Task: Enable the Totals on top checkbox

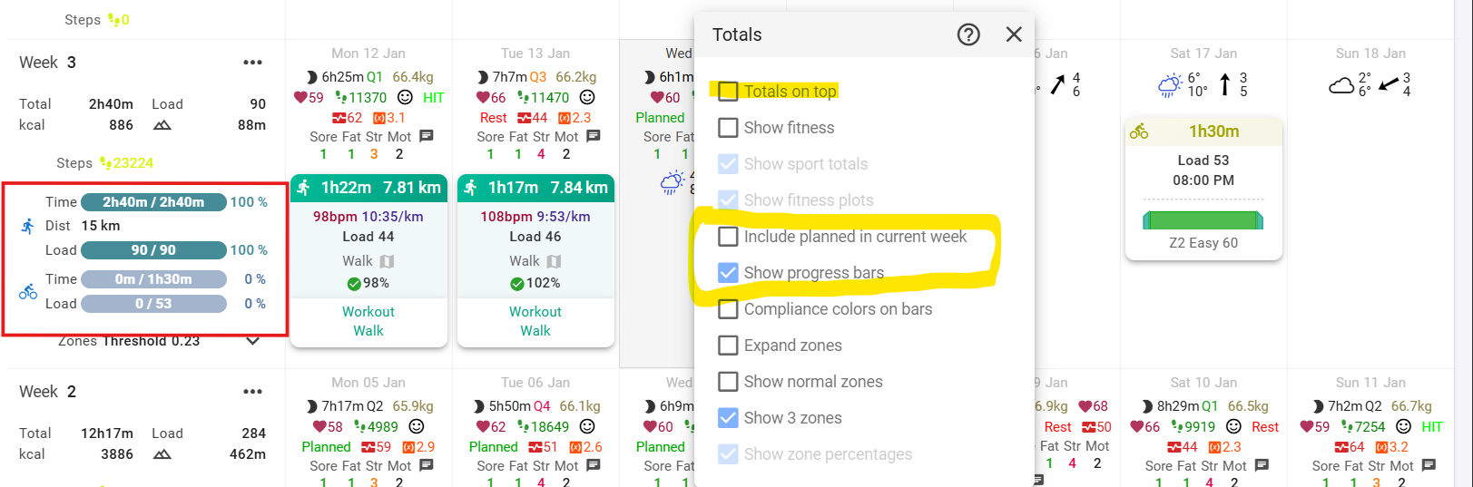Action: pos(728,91)
